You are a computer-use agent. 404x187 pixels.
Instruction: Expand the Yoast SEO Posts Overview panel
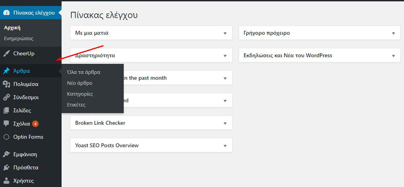pyautogui.click(x=225, y=145)
